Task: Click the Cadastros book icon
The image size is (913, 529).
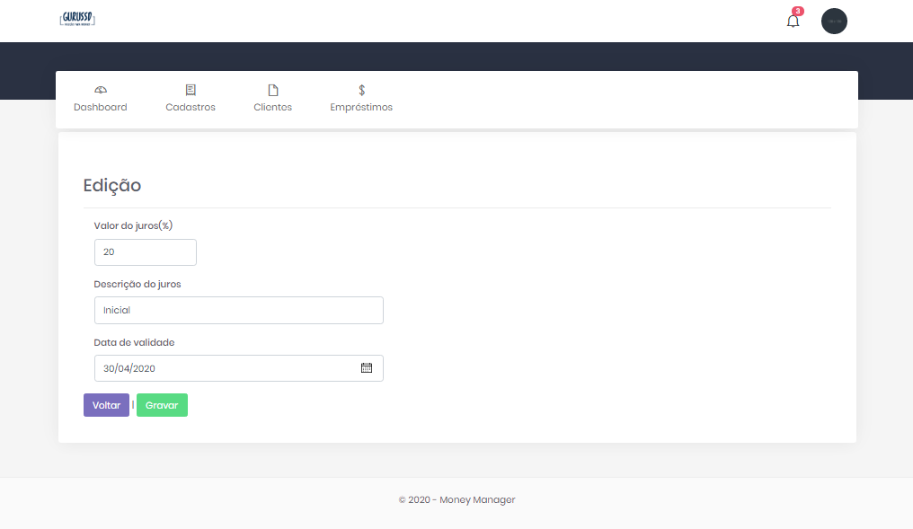Action: [x=191, y=90]
